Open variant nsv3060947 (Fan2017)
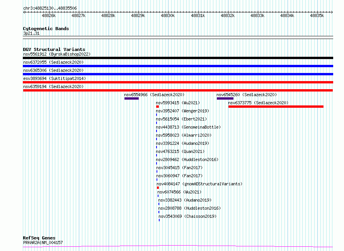The width and height of the screenshot is (344, 251). click(179, 176)
